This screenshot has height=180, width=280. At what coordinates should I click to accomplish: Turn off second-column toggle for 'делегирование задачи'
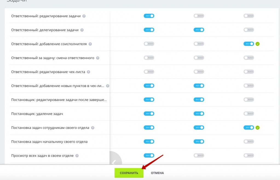pos(199,30)
